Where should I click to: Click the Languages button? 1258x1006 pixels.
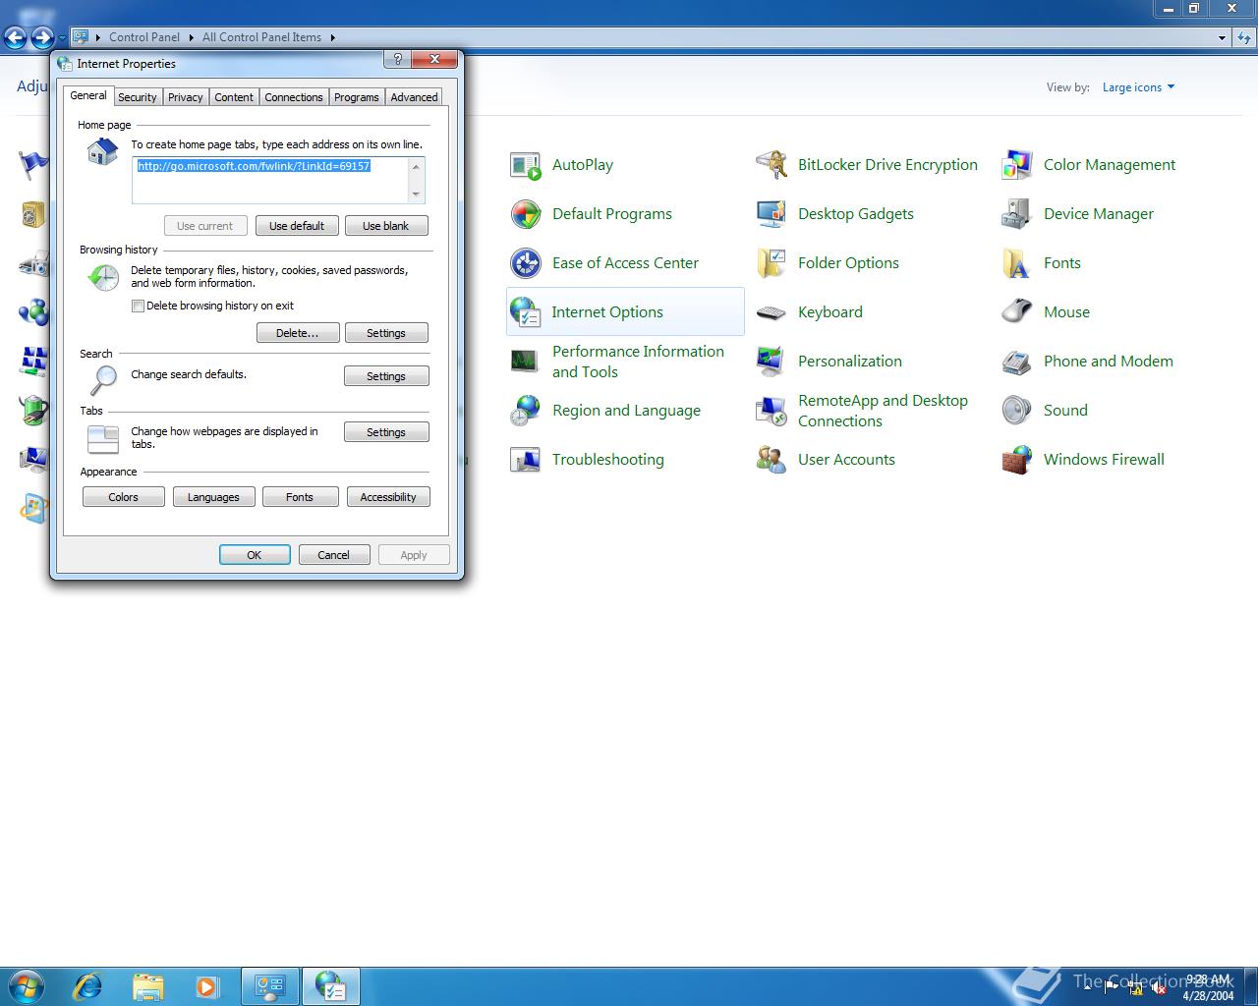click(213, 497)
